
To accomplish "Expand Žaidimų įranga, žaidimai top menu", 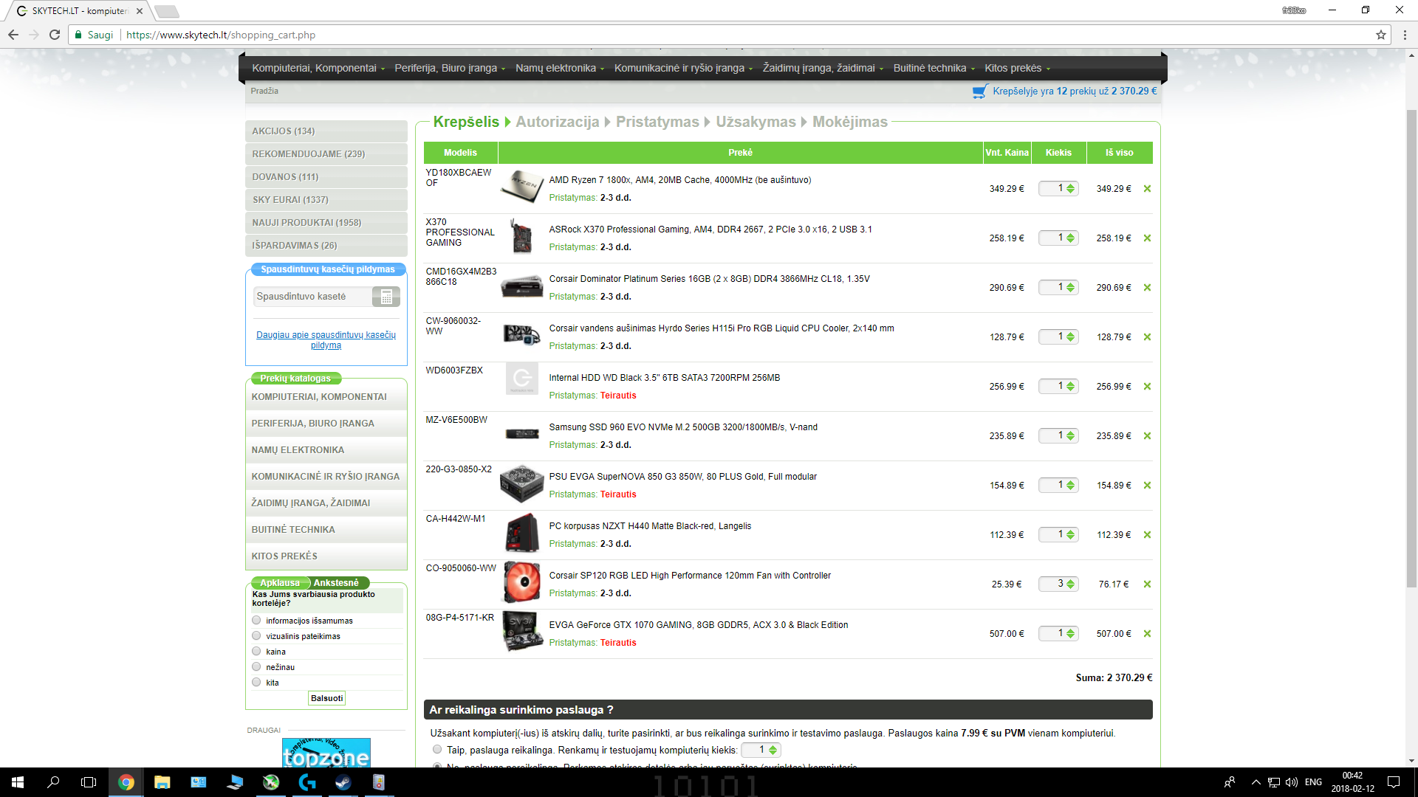I will click(823, 68).
